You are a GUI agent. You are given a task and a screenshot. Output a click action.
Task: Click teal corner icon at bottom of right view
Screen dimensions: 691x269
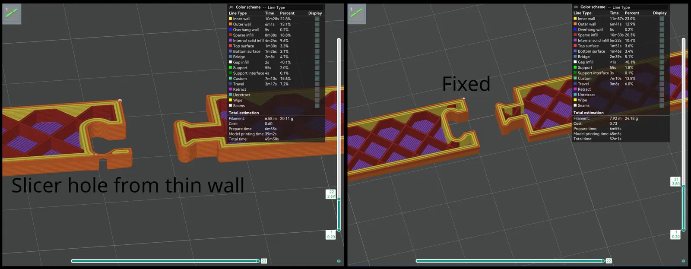click(683, 261)
